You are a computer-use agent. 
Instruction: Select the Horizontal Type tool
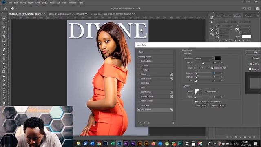pos(4,89)
